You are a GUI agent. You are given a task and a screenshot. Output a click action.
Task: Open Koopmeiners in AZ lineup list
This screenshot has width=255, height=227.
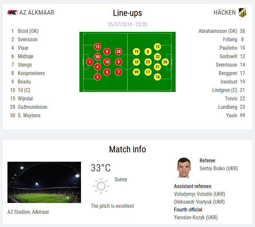click(31, 73)
